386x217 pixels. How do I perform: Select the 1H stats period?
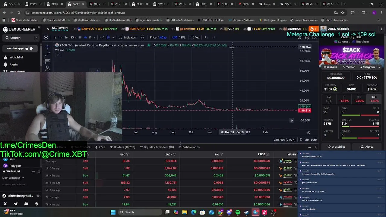[x=344, y=99]
